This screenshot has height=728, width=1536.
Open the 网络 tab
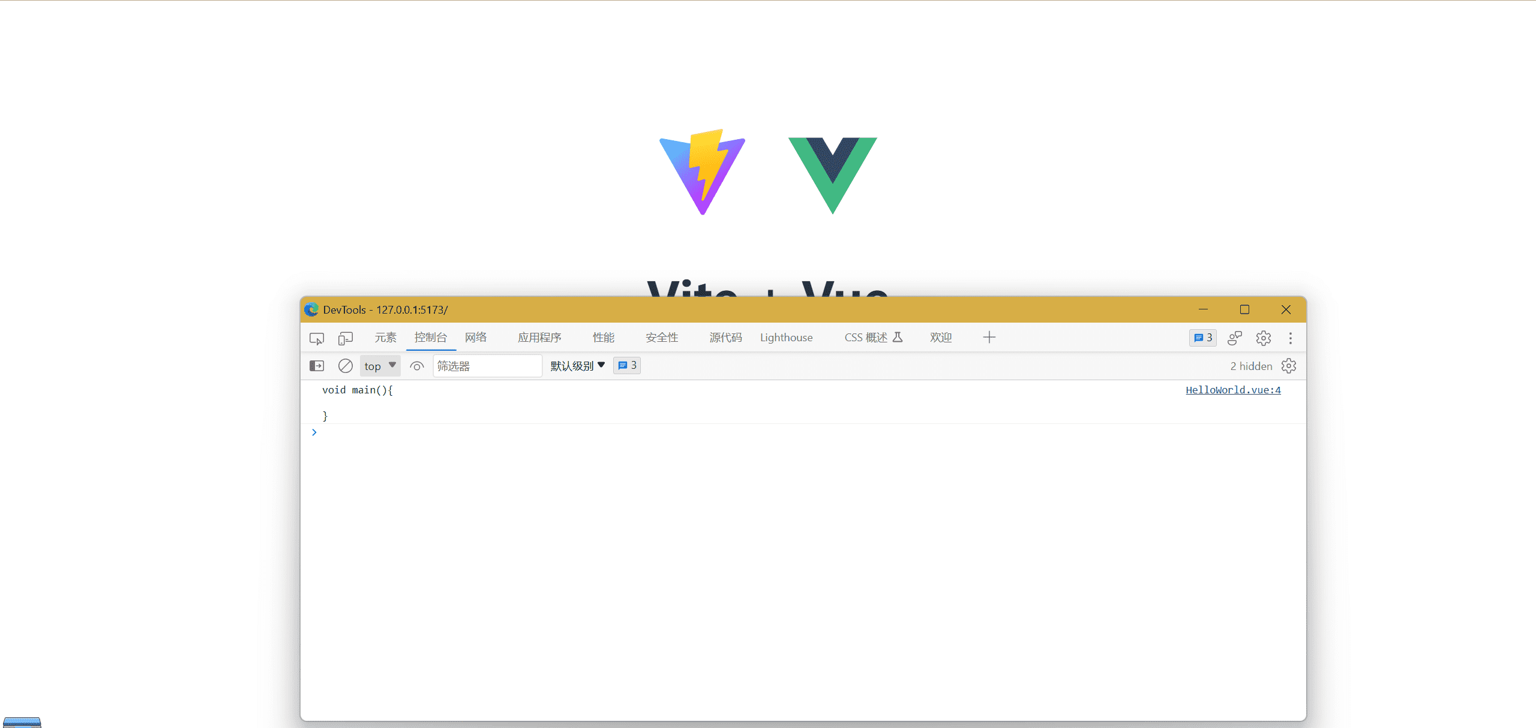coord(476,338)
